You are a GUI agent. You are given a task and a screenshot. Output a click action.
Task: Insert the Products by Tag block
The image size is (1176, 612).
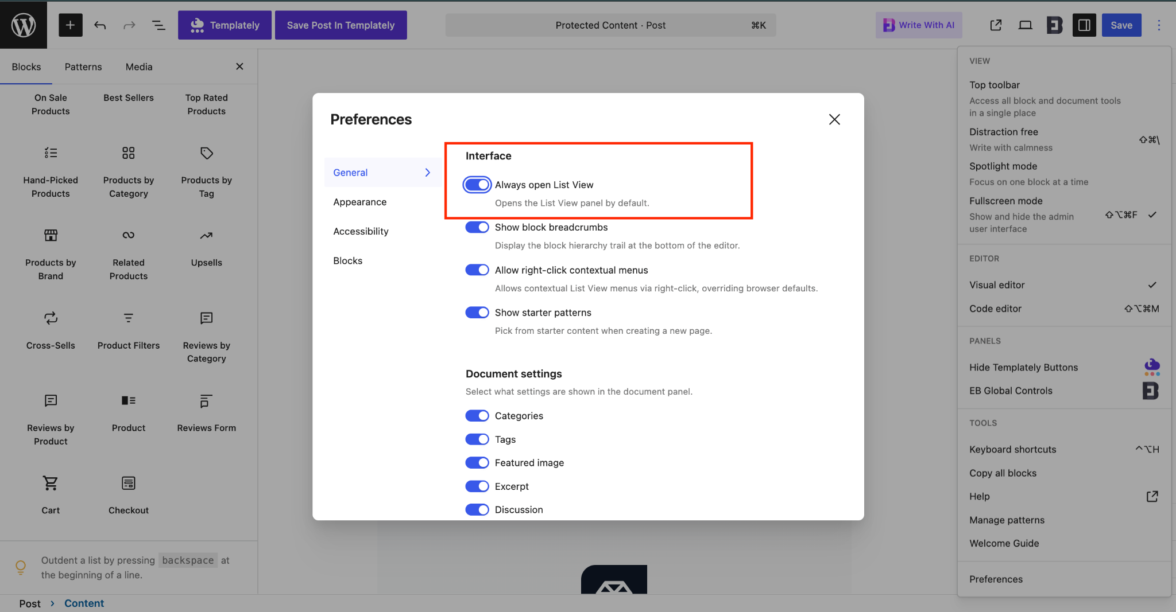pos(207,171)
